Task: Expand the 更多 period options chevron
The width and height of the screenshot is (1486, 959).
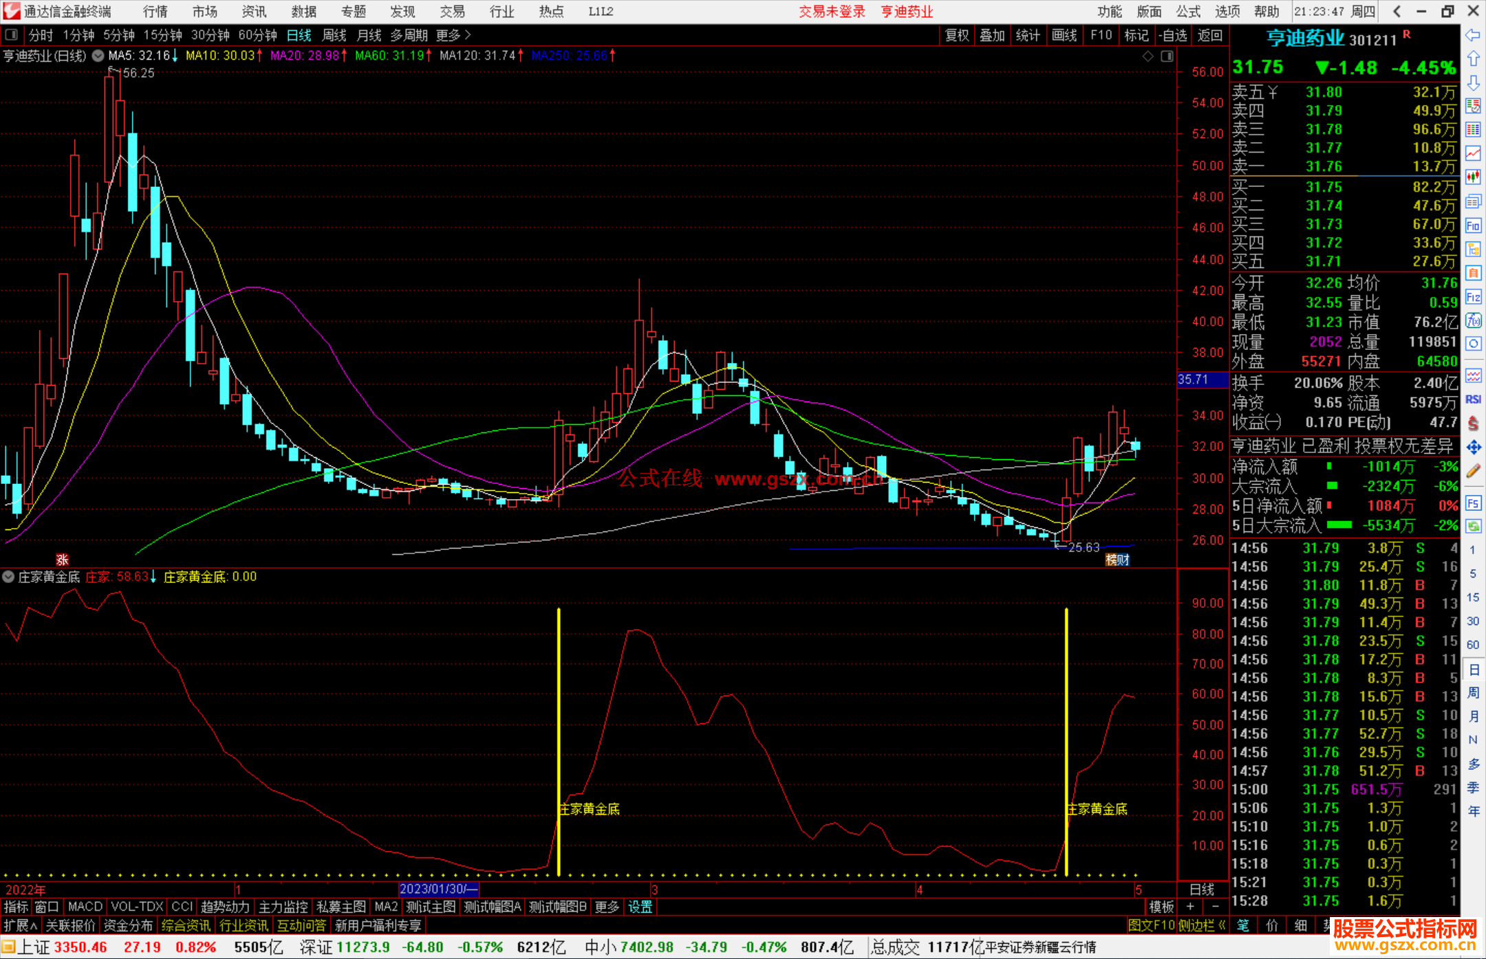Action: pyautogui.click(x=468, y=34)
